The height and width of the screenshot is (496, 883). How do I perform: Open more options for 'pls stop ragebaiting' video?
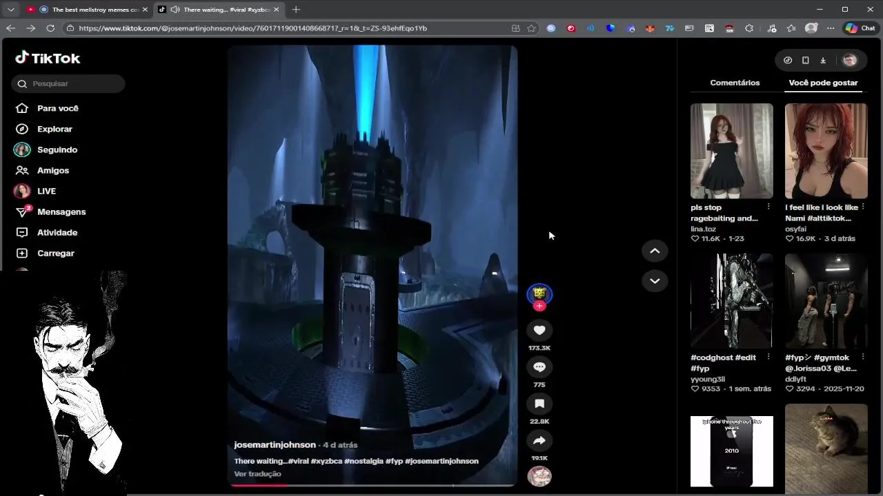(x=768, y=207)
